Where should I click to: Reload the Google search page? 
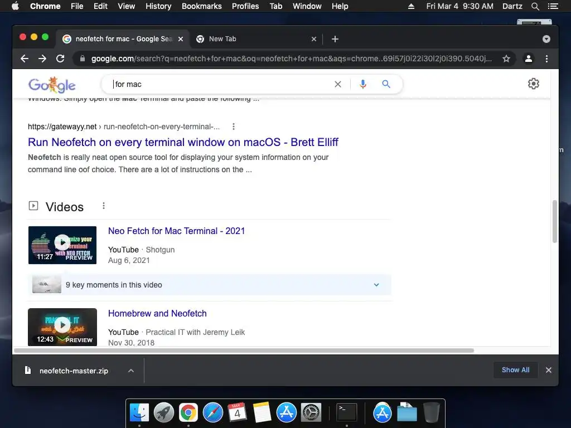tap(60, 59)
